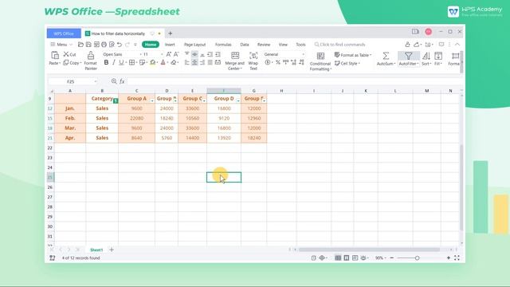The width and height of the screenshot is (510, 287).
Task: Click the zoom slider handle
Action: tap(417, 258)
